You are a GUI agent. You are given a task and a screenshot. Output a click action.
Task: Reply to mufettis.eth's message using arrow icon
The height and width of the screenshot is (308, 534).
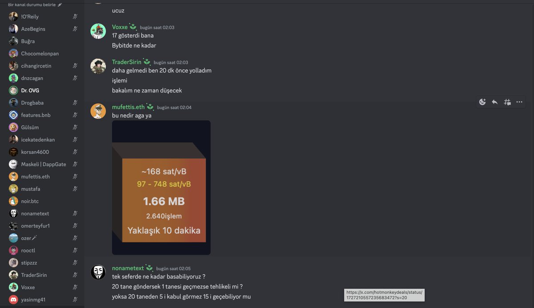point(495,102)
